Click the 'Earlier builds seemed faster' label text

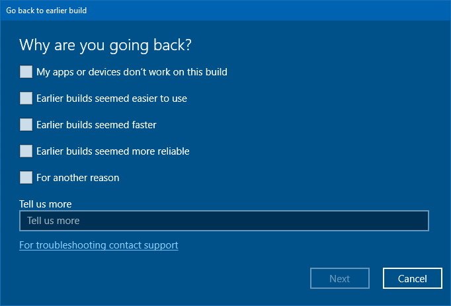coord(97,124)
